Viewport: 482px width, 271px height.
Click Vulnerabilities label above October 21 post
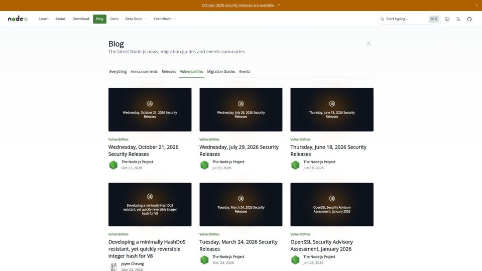pyautogui.click(x=118, y=140)
